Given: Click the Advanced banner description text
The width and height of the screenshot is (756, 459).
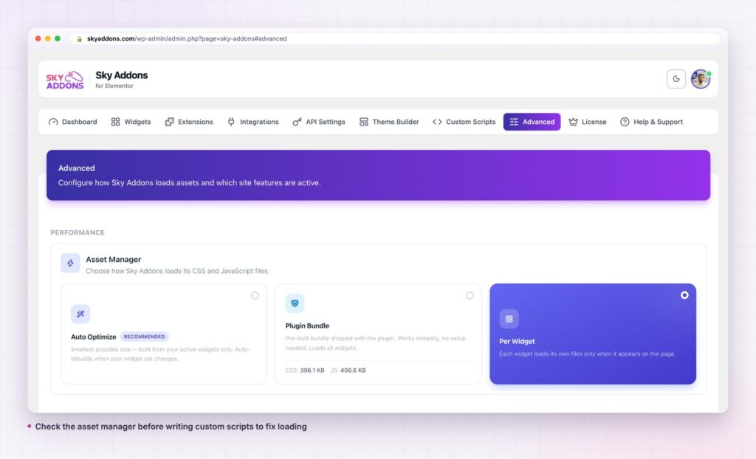Looking at the screenshot, I should click(190, 183).
